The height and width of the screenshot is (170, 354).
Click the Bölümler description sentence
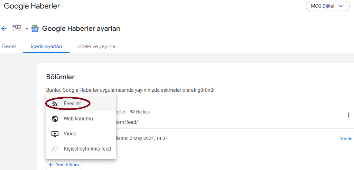coord(130,90)
